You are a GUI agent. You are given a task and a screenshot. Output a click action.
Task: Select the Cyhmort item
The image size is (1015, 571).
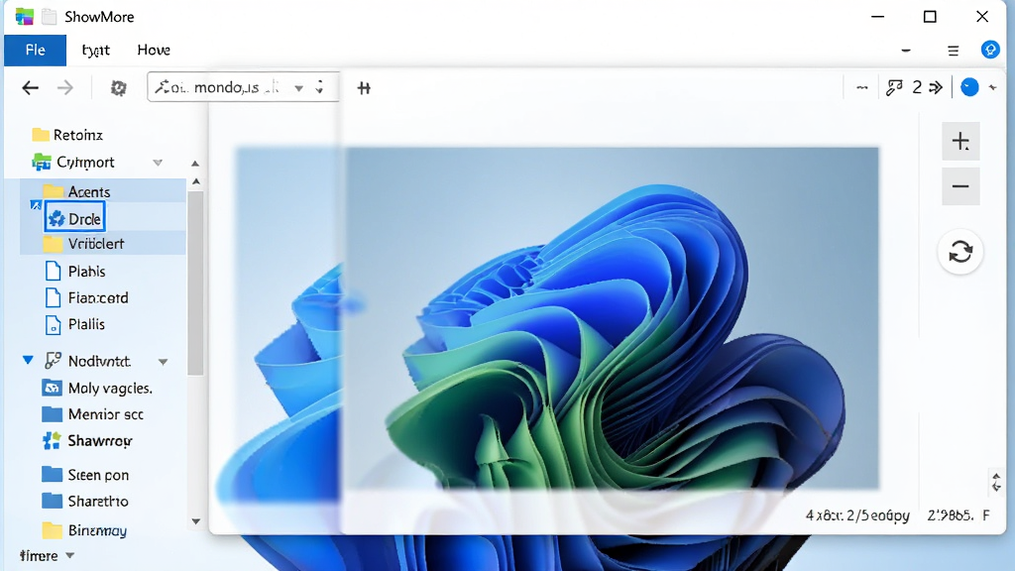73,162
